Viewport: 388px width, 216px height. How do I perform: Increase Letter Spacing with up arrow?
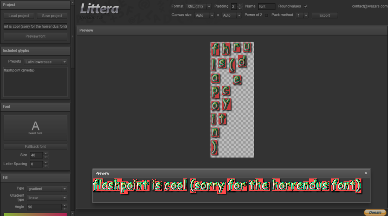(46, 163)
